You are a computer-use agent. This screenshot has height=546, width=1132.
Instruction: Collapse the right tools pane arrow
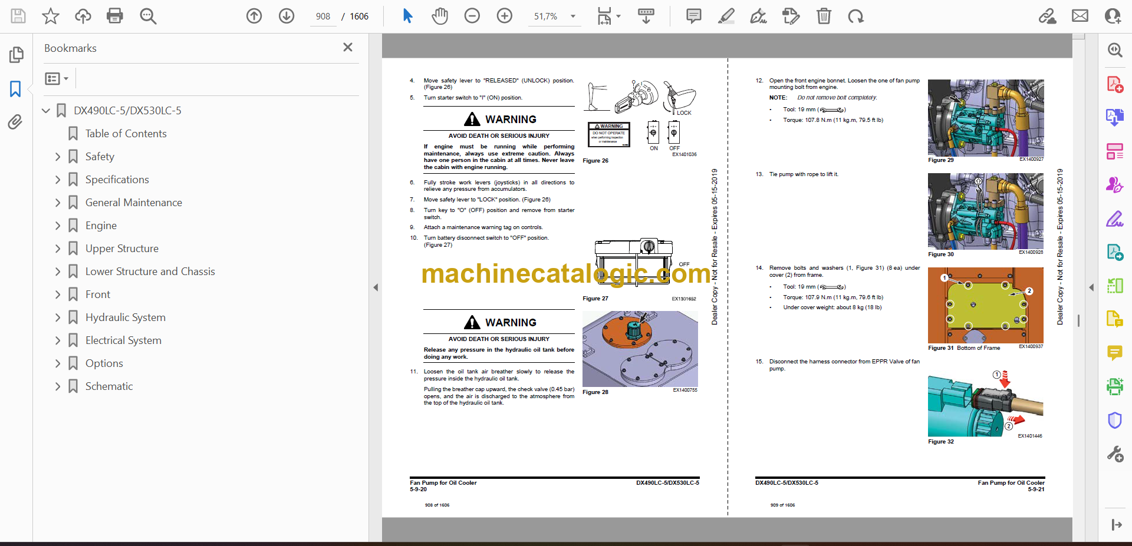click(x=1091, y=287)
